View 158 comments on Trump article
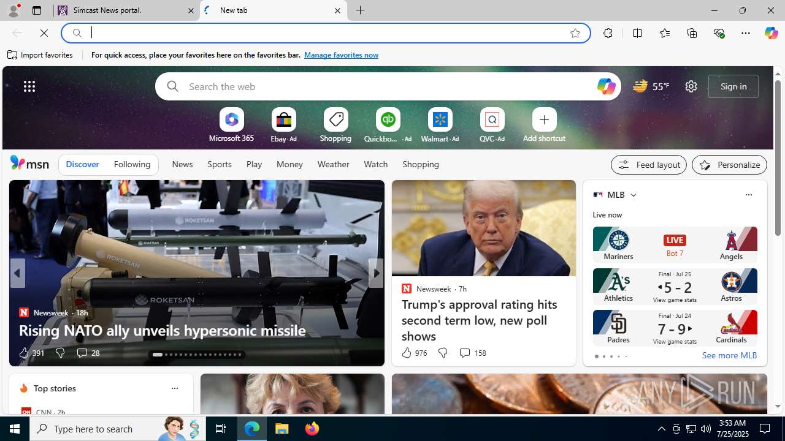 click(x=472, y=353)
